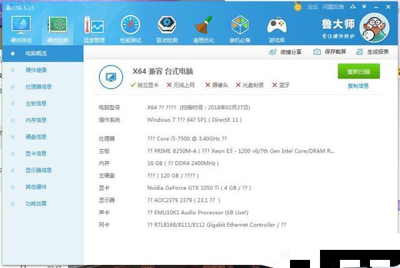Click the 'X64 兼容 台式电脑' heading
Screen dimensions: 400x268
tap(163, 71)
